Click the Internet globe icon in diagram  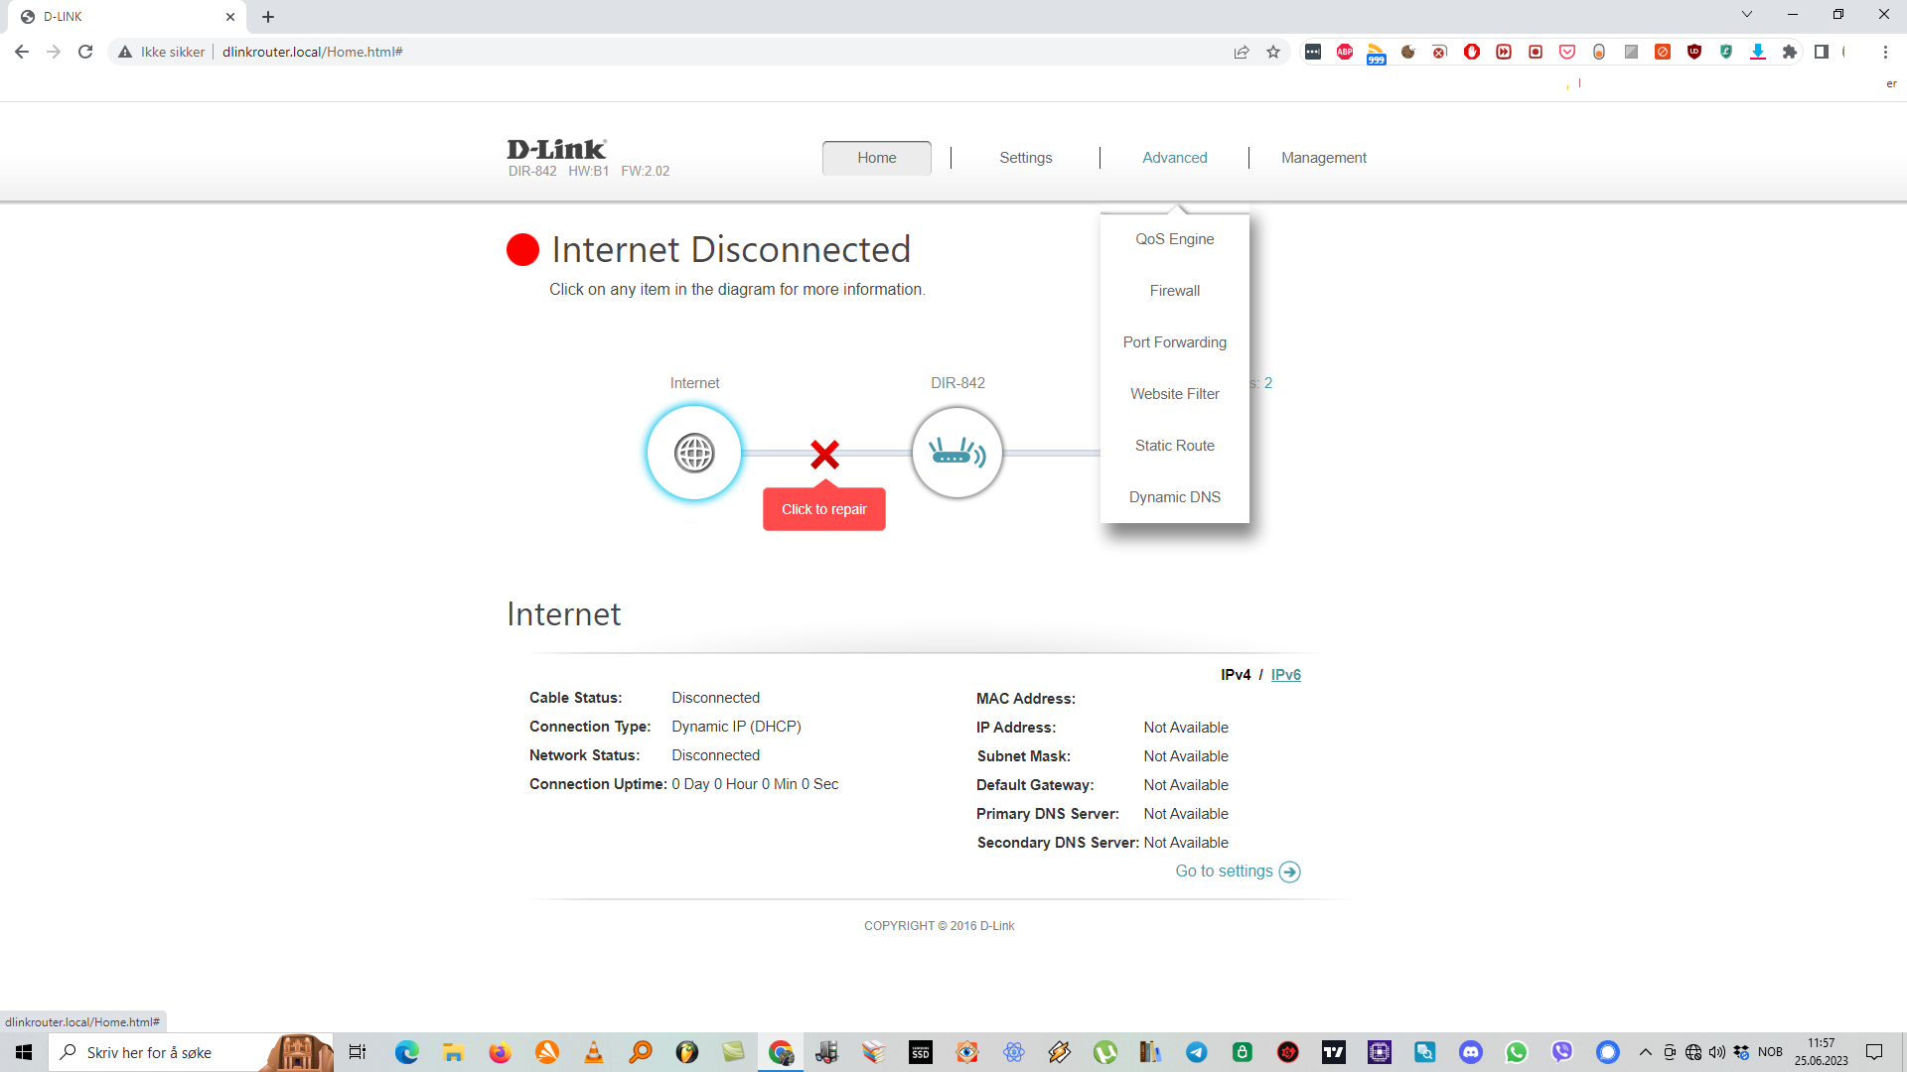click(694, 454)
